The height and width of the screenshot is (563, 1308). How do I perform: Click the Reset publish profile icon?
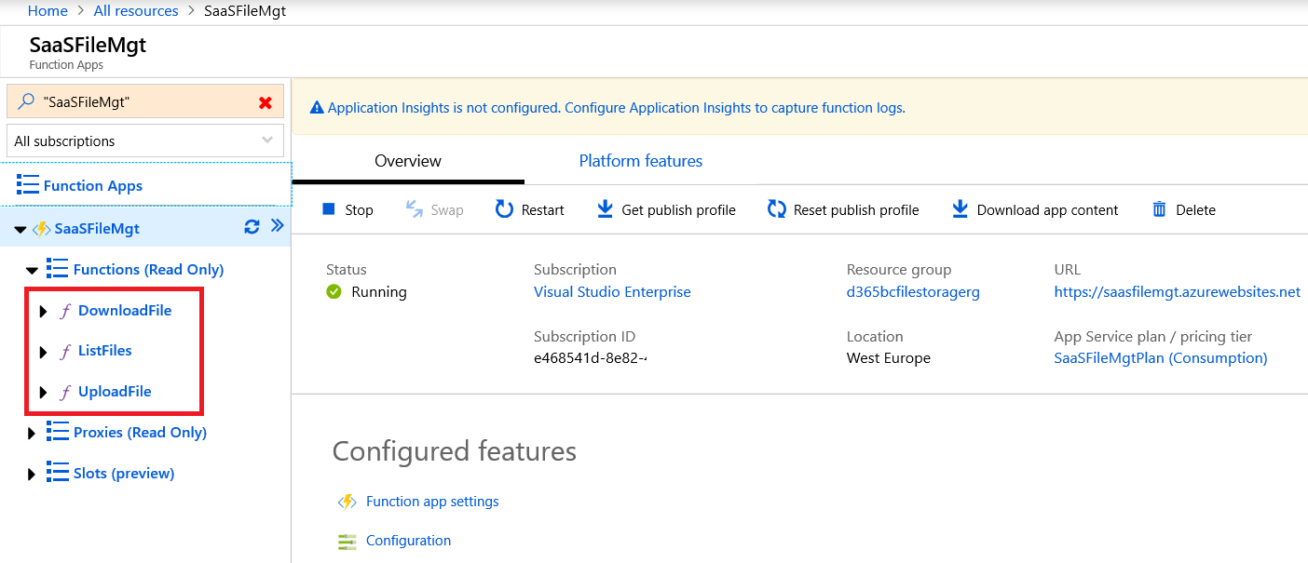pos(776,209)
